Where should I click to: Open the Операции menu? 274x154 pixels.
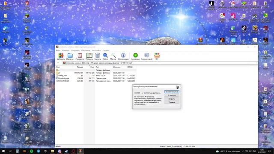75,50
